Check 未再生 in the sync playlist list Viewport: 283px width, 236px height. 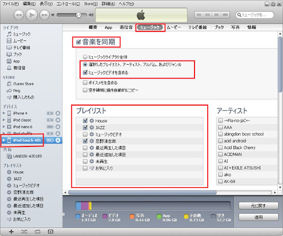tap(85, 161)
